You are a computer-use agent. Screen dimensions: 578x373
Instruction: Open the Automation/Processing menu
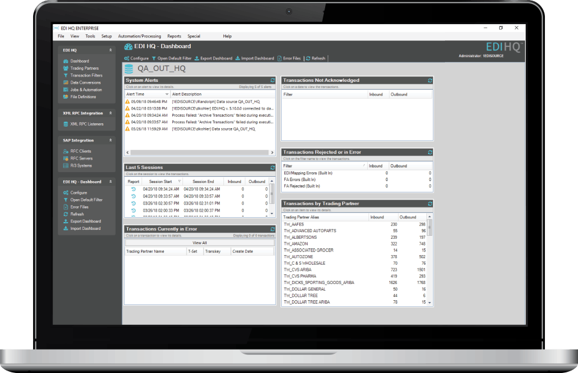click(140, 37)
